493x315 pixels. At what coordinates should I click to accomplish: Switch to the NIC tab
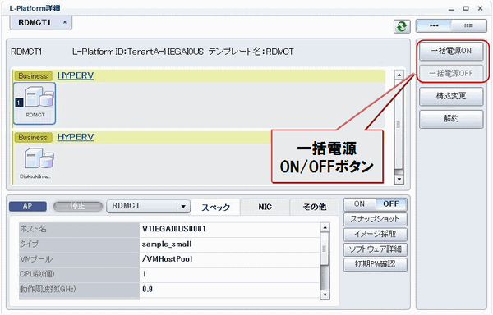tap(265, 207)
